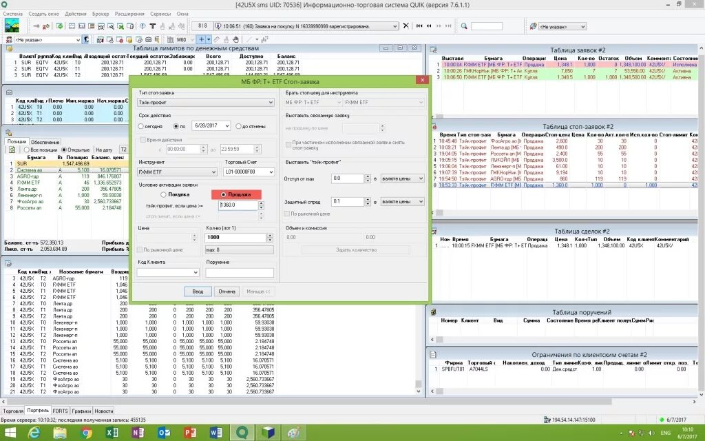Click the Windows Start button
705x441 pixels.
[x=10, y=433]
